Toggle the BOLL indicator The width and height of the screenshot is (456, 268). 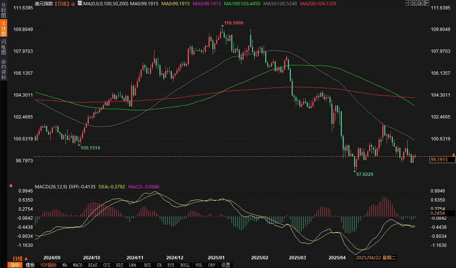click(185, 265)
